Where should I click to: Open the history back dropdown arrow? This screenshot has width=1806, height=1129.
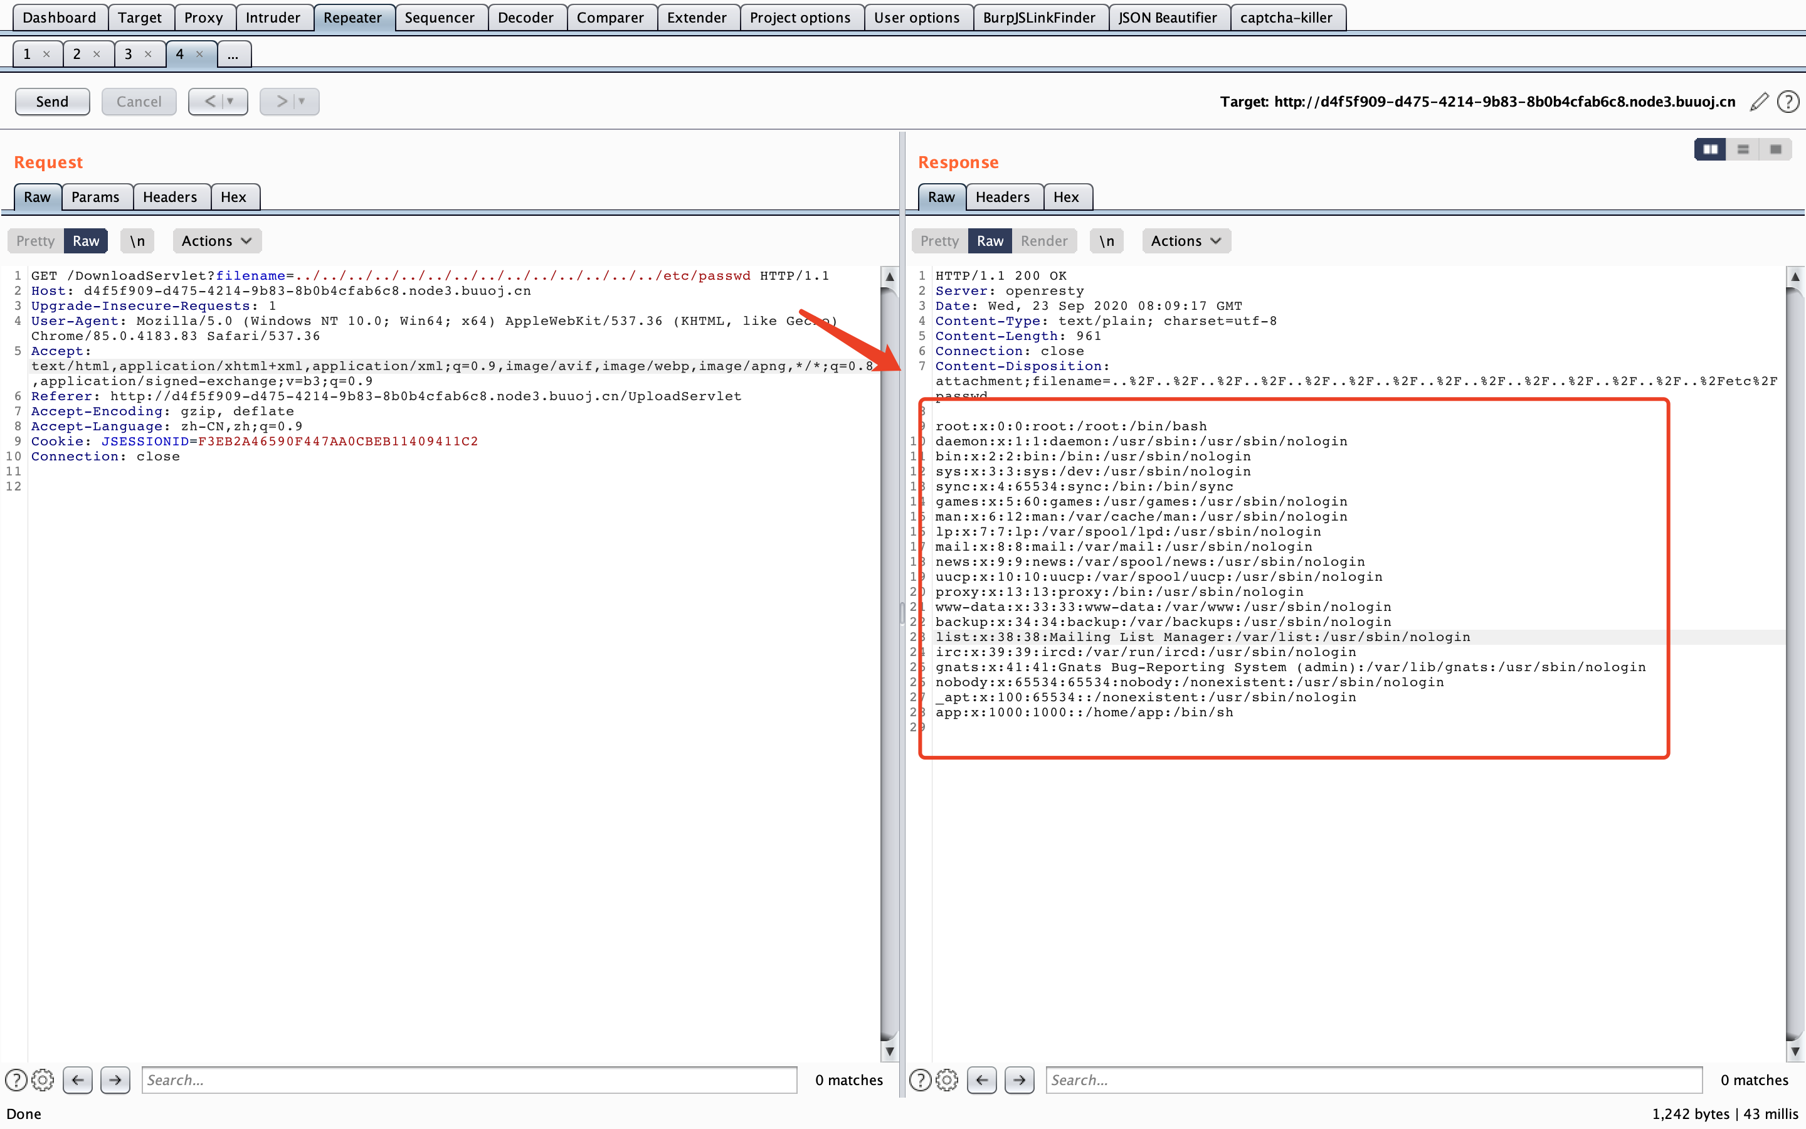230,102
